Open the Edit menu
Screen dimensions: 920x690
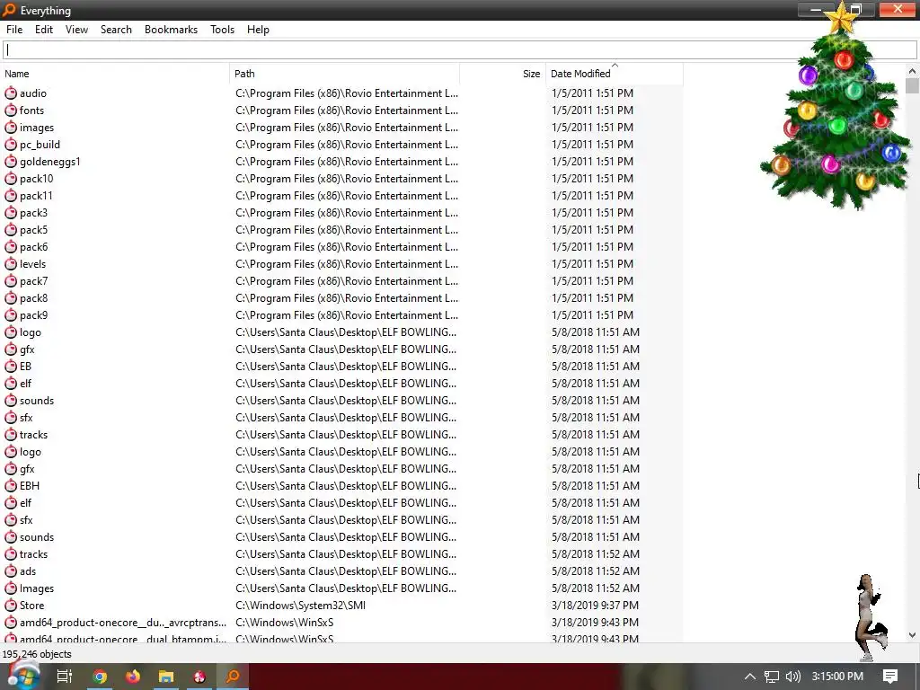point(44,30)
